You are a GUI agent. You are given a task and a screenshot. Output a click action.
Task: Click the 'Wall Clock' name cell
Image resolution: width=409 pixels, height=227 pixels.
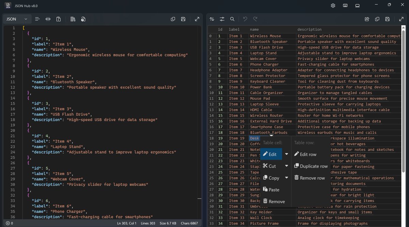click(x=272, y=218)
